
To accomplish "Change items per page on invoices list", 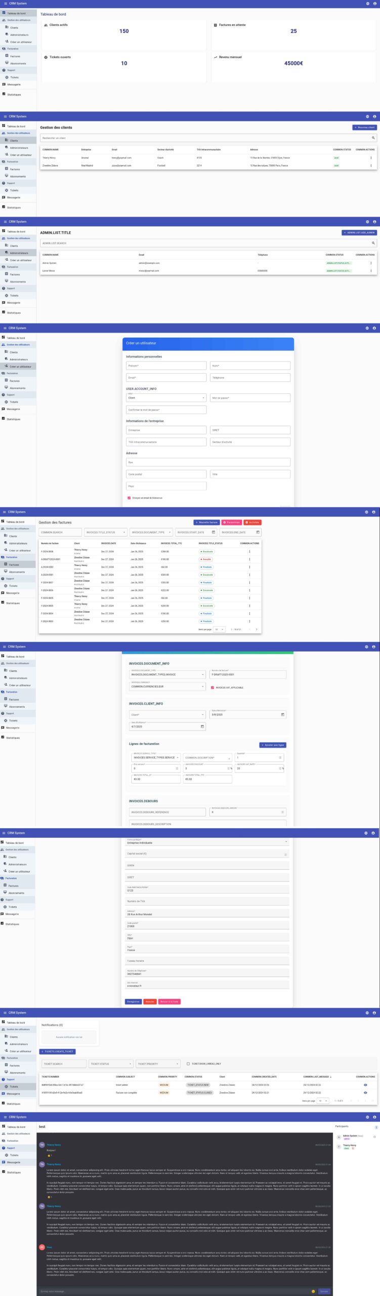I will (x=220, y=629).
